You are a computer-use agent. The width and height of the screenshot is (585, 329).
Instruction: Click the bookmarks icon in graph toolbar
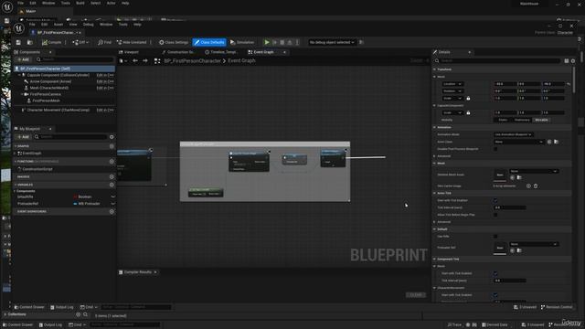click(x=122, y=61)
